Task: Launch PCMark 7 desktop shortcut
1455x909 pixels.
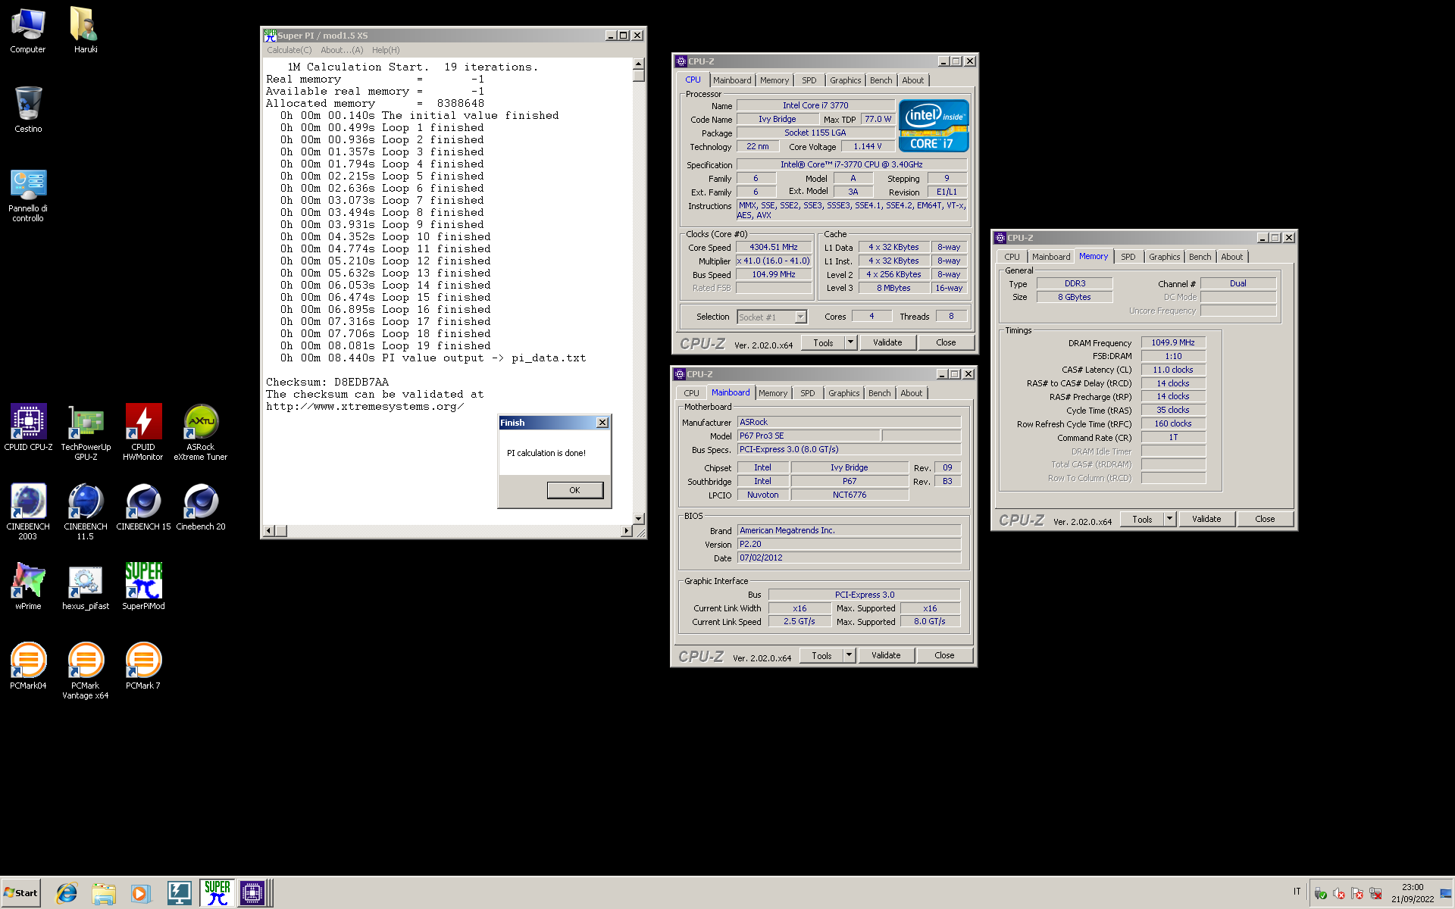Action: 143,667
